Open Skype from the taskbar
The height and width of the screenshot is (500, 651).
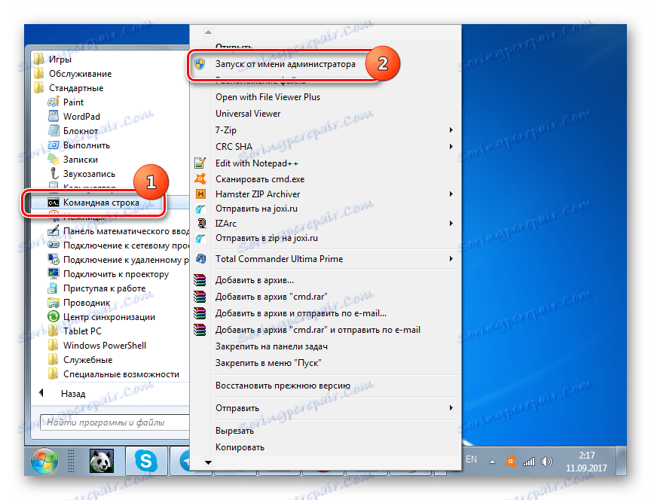point(146,461)
